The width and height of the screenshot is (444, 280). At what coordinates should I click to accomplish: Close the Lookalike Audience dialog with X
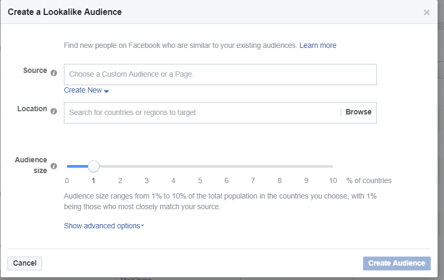426,13
